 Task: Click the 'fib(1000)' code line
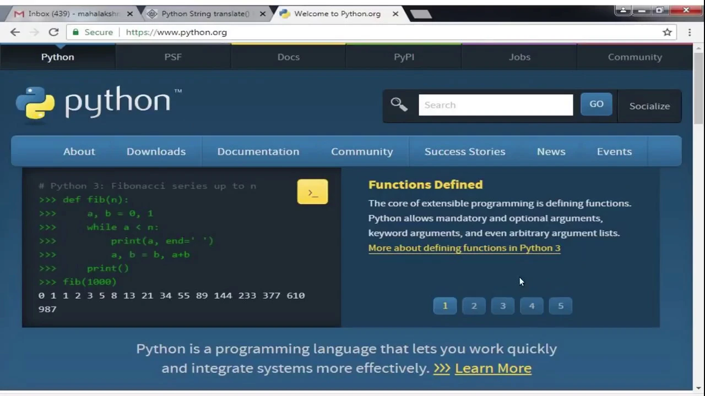[78, 282]
